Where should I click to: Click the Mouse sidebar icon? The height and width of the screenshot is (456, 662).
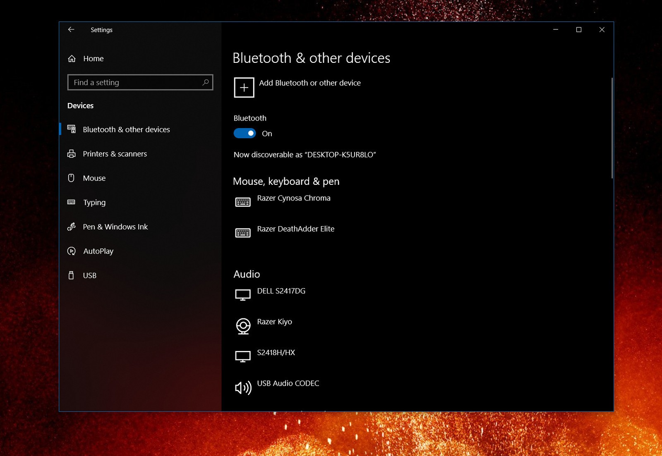(x=71, y=178)
